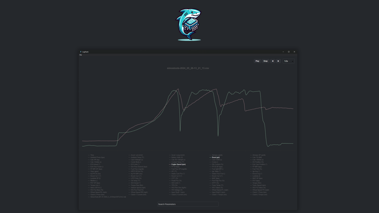The height and width of the screenshot is (213, 379).
Task: Select the Clutch 1 Torque (nm) parameter
Action: point(218,195)
